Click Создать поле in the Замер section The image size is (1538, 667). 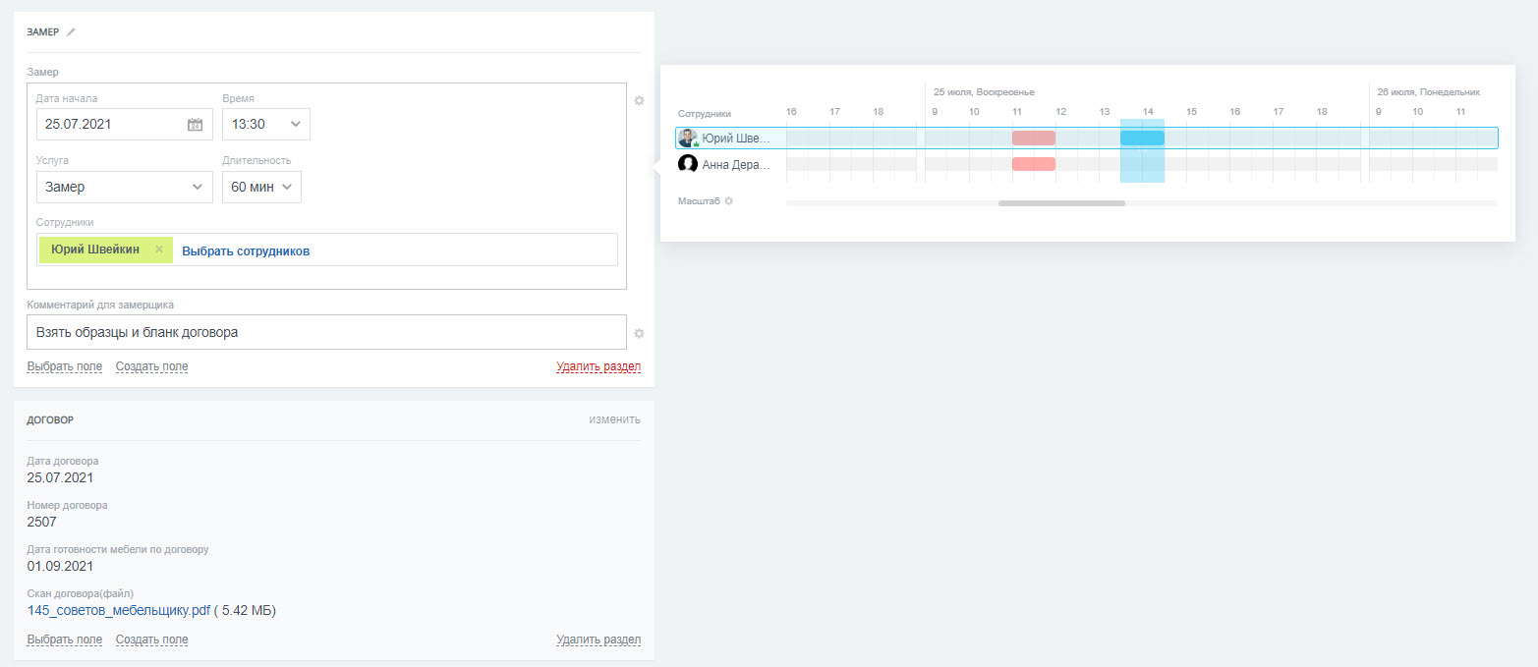[x=151, y=366]
